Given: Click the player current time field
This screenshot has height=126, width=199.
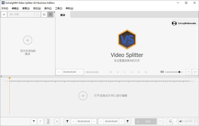Looking at the screenshot, I should click(69, 72).
